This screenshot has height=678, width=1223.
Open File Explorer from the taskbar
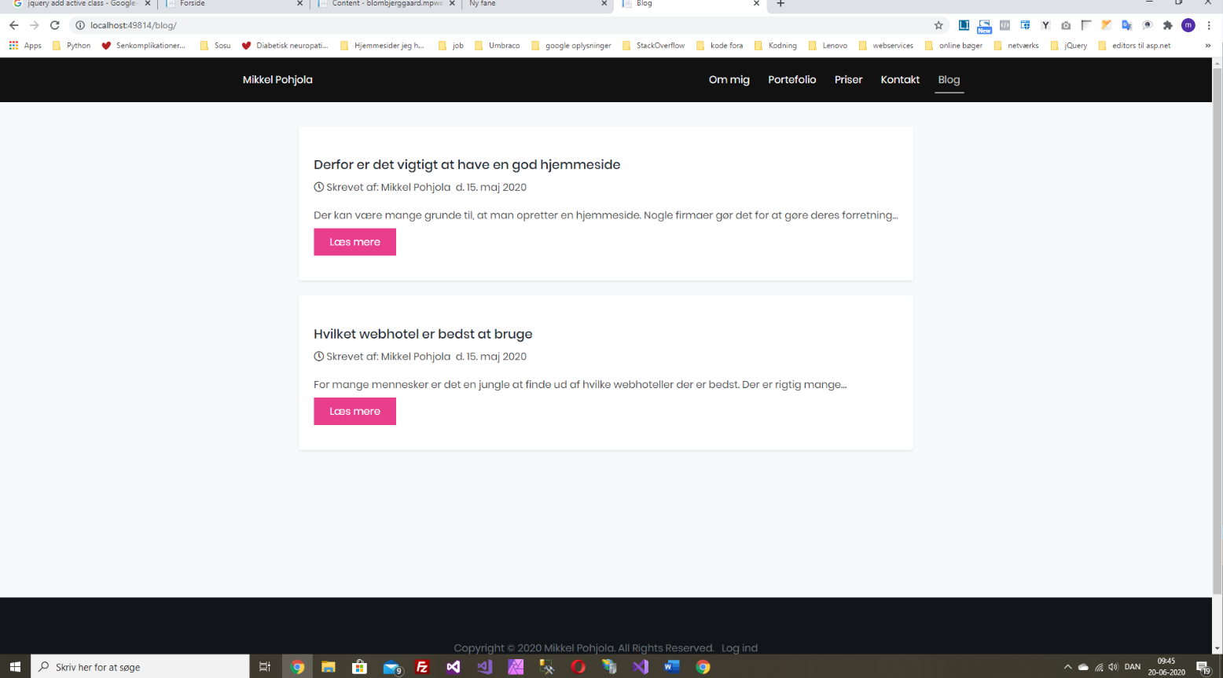point(329,667)
